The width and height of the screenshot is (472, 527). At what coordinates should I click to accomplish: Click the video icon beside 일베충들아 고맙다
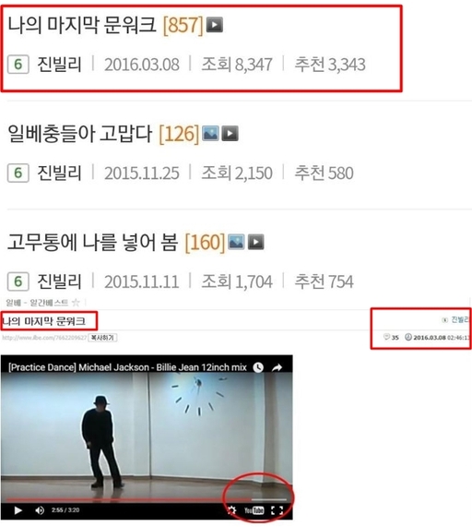click(230, 134)
